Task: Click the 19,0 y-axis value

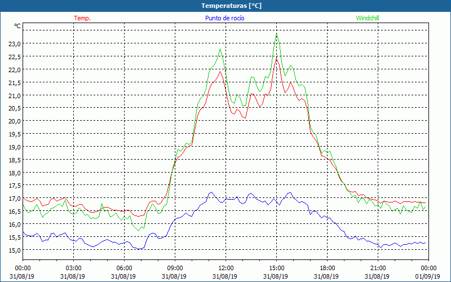Action: pos(15,147)
